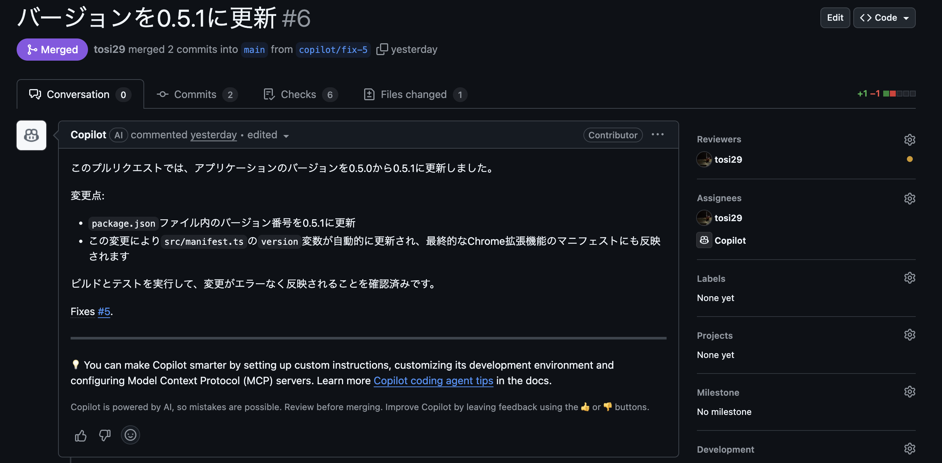Open linked issue #5
The image size is (942, 463).
point(104,311)
